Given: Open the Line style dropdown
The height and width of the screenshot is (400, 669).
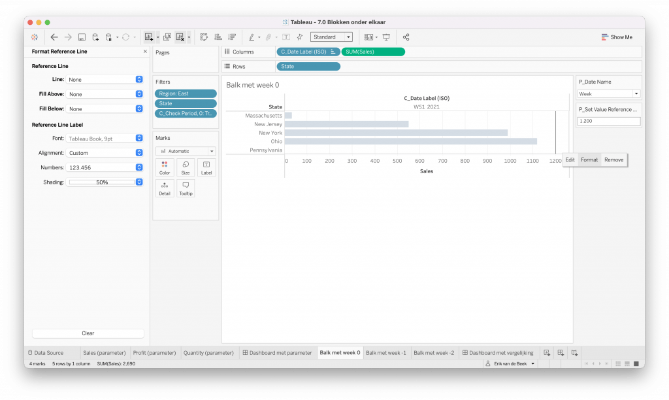Looking at the screenshot, I should [105, 79].
